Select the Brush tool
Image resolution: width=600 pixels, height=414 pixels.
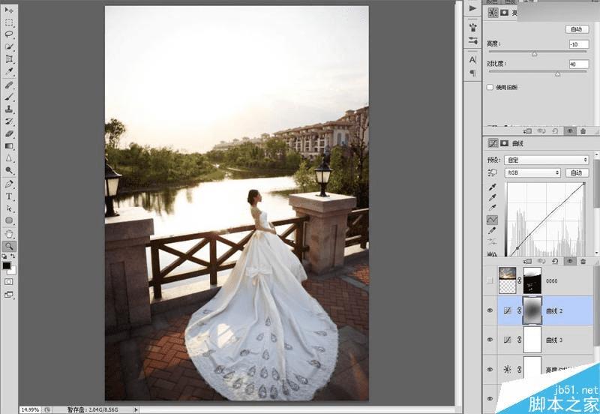coord(9,97)
